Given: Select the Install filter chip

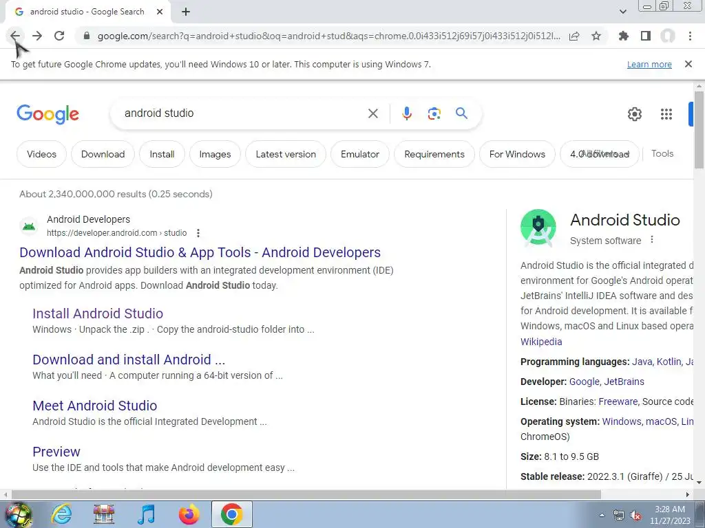Looking at the screenshot, I should coord(162,154).
